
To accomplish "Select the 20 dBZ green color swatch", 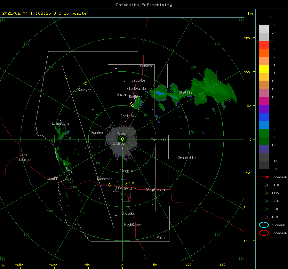I will [264, 133].
